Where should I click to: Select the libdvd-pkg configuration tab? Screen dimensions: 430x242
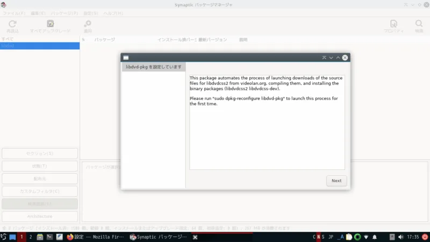pyautogui.click(x=153, y=67)
